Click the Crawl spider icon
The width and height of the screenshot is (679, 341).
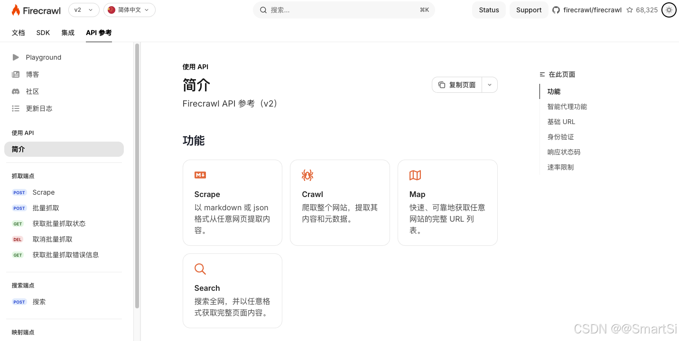point(307,175)
